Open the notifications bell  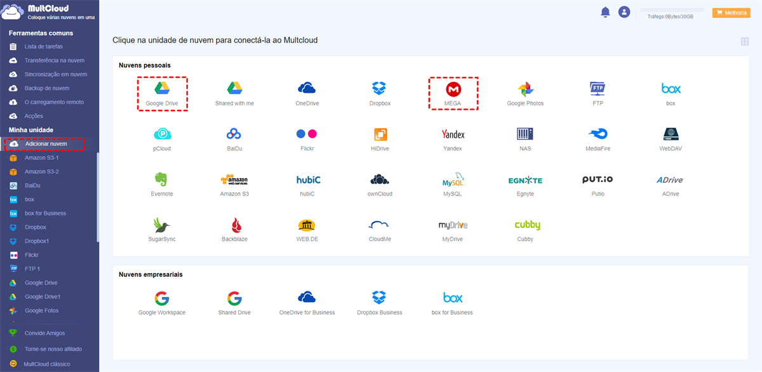(x=605, y=12)
